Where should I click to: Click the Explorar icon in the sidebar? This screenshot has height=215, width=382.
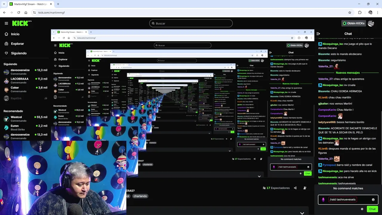pyautogui.click(x=6, y=44)
